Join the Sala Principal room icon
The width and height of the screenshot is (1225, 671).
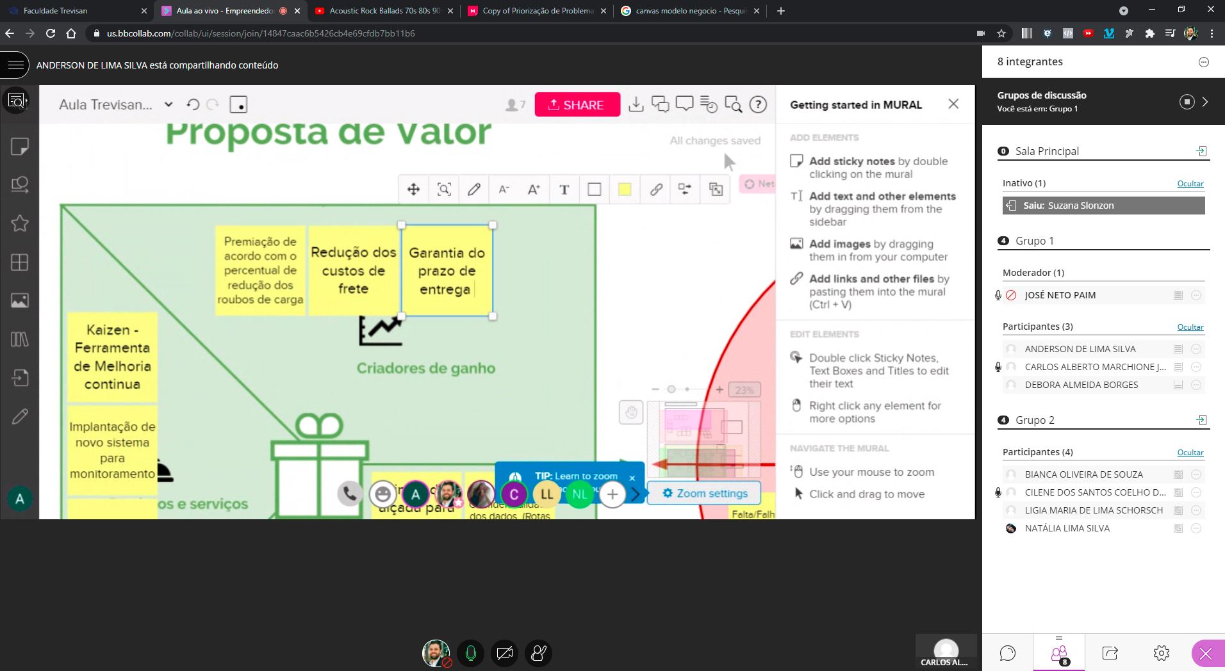pyautogui.click(x=1201, y=151)
